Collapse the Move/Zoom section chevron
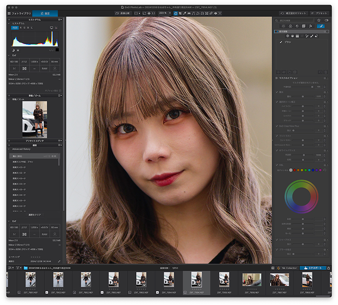This screenshot has height=305, width=338. [x=9, y=99]
